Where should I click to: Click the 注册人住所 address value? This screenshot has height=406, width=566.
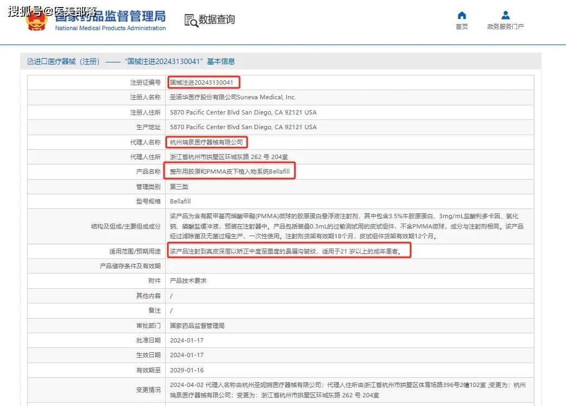click(x=243, y=112)
